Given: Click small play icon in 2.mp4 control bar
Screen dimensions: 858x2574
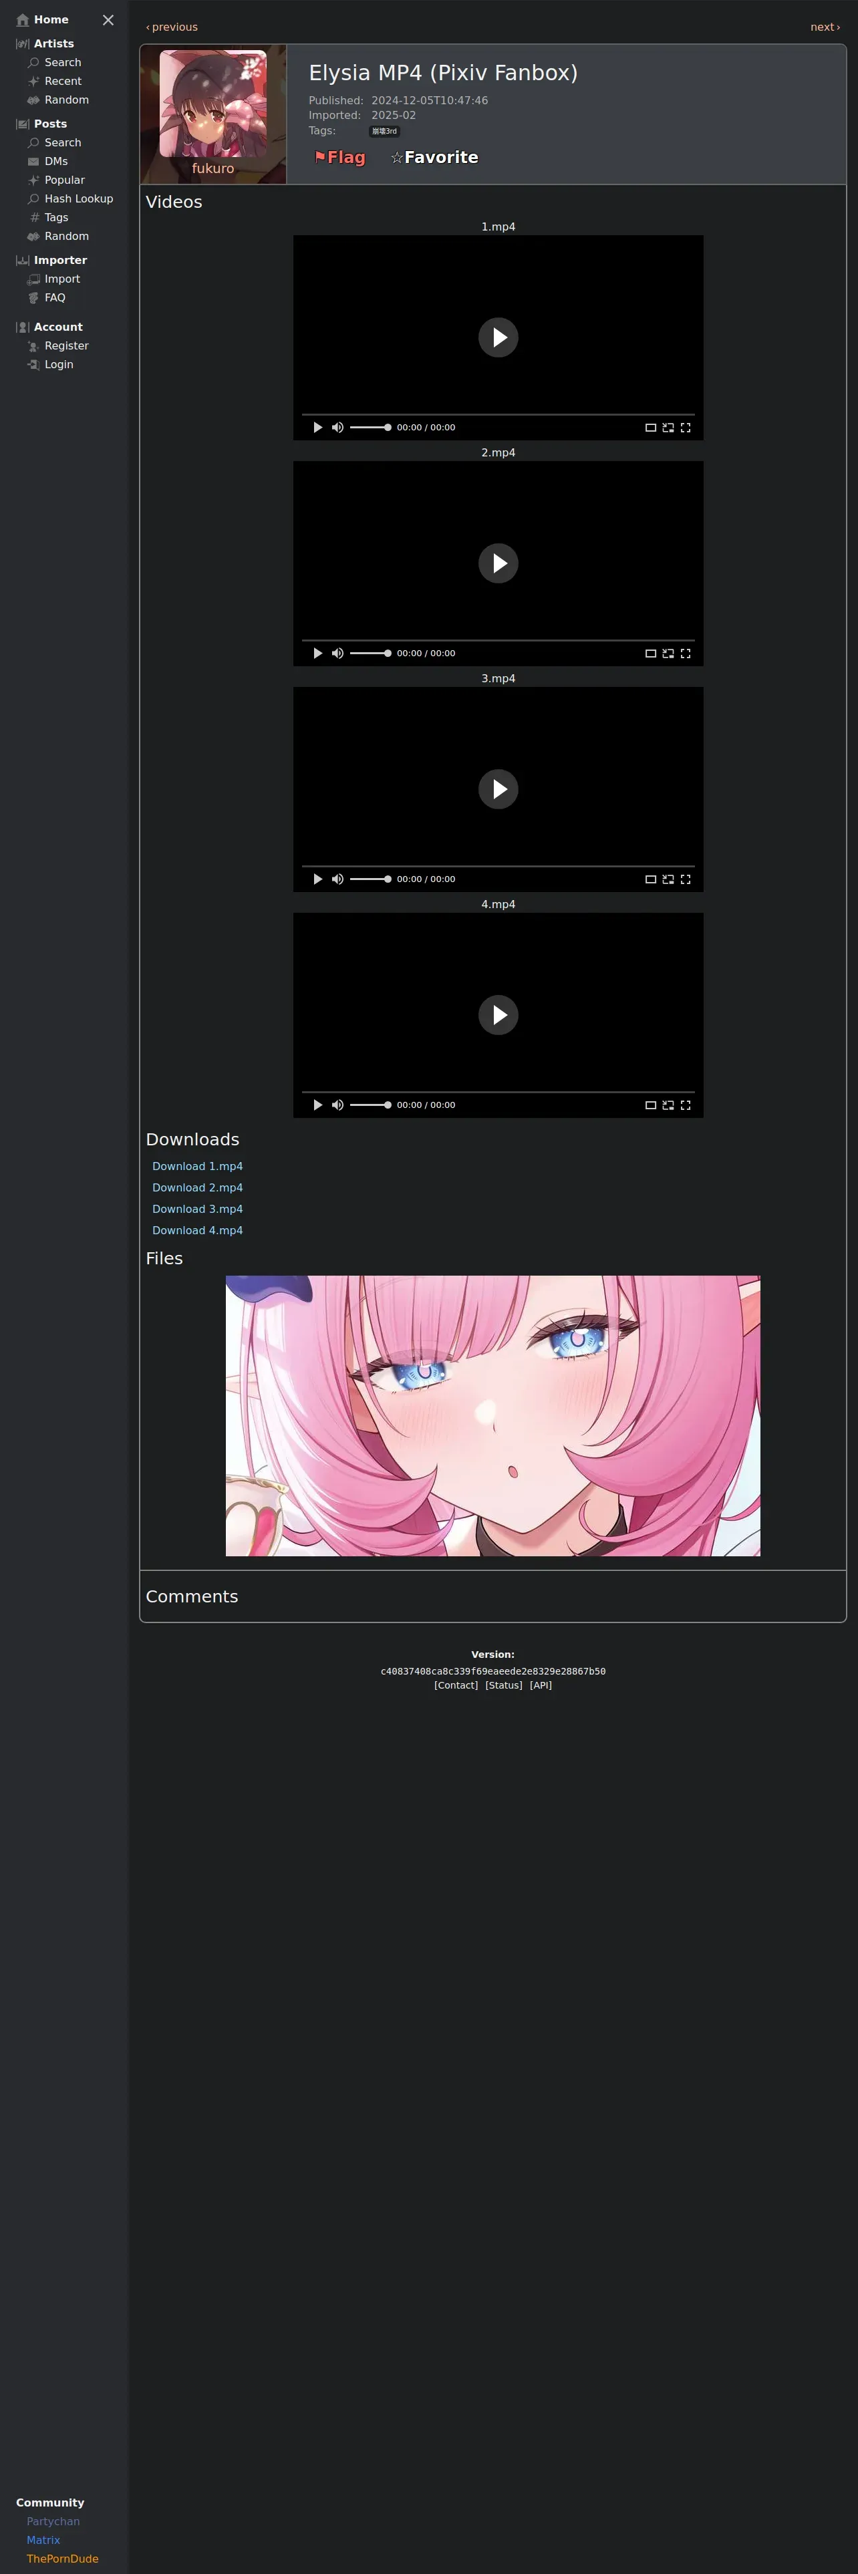Looking at the screenshot, I should coord(317,654).
